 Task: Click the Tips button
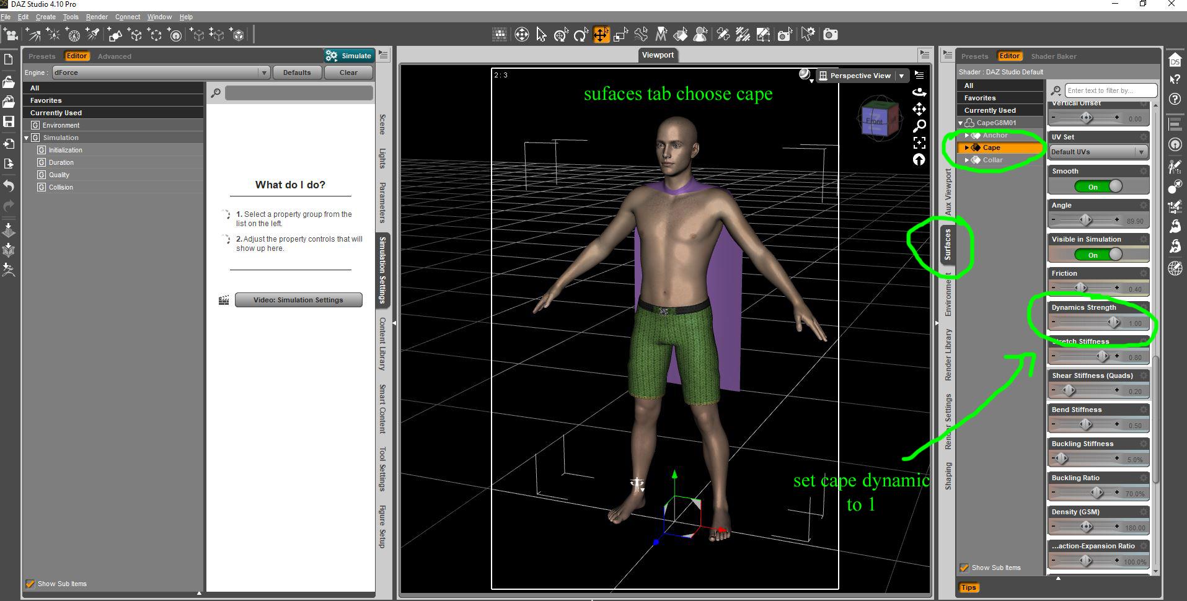[968, 587]
